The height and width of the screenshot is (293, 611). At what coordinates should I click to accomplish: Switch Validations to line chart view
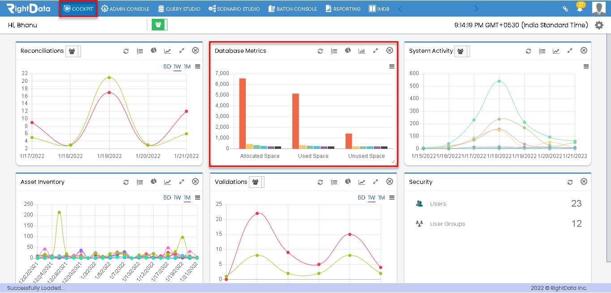click(362, 182)
